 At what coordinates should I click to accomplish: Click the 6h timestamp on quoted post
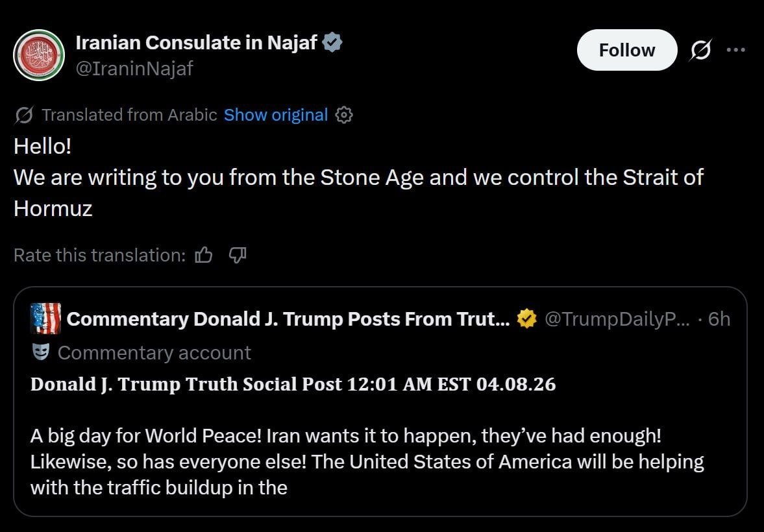click(x=719, y=319)
